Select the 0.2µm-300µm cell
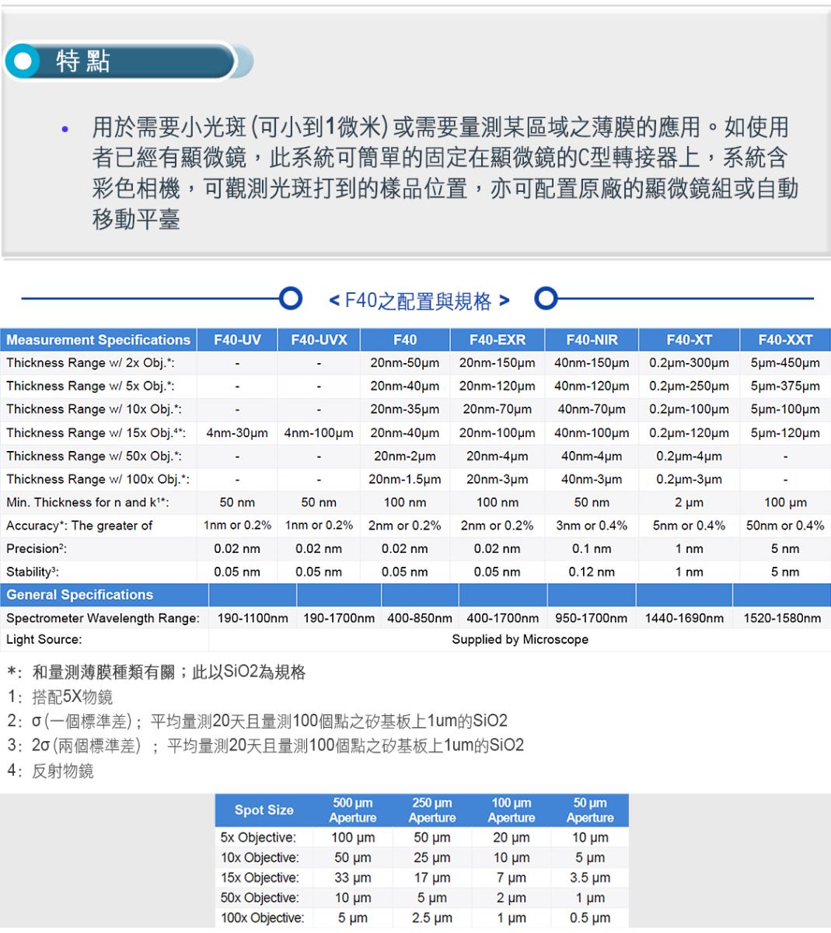Viewport: 831px width, 933px height. point(690,363)
